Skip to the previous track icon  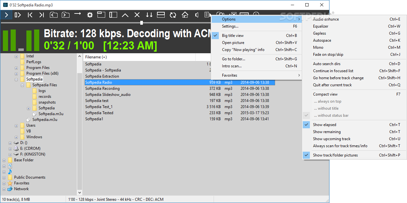click(x=30, y=15)
